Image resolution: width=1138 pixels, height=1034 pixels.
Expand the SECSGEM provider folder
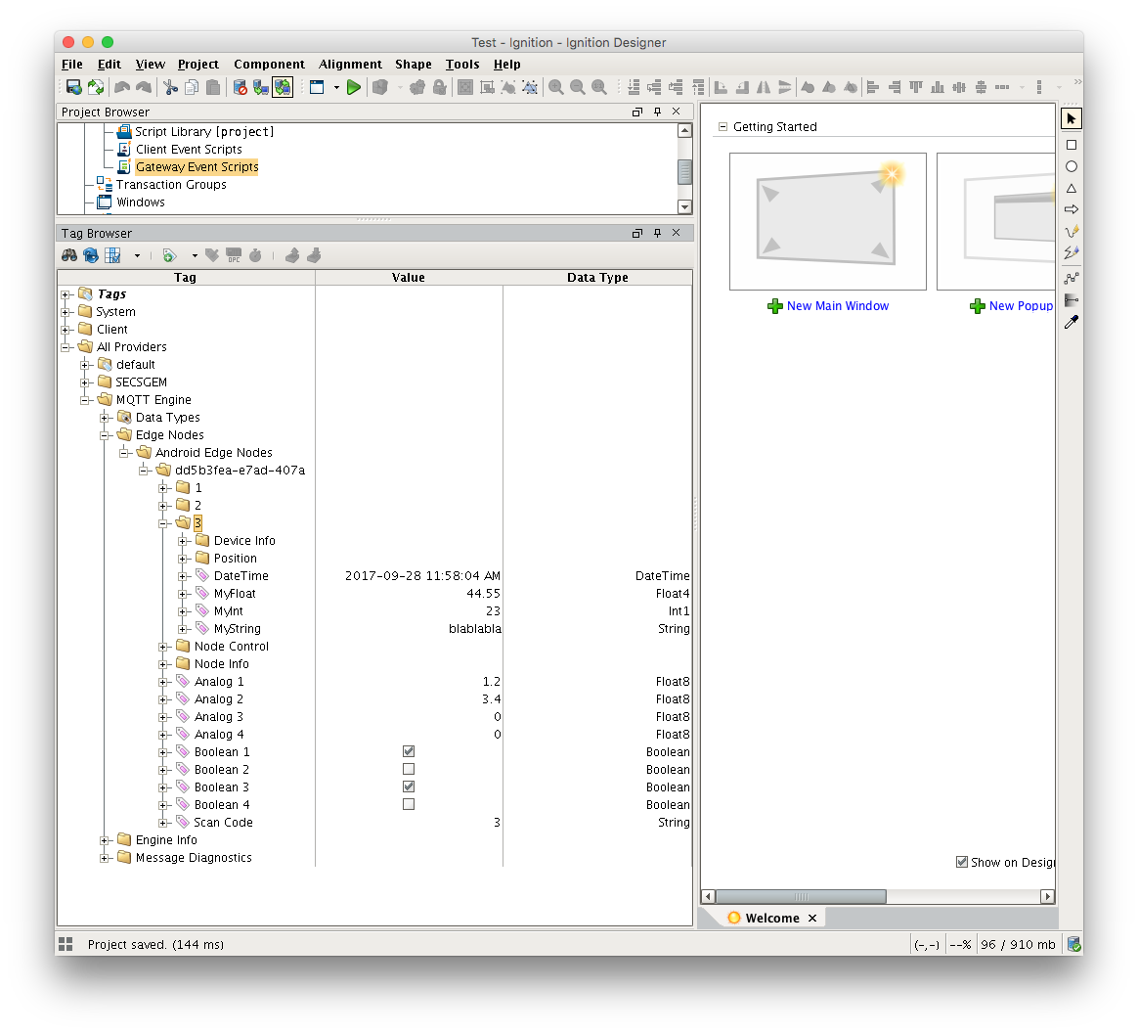[85, 382]
